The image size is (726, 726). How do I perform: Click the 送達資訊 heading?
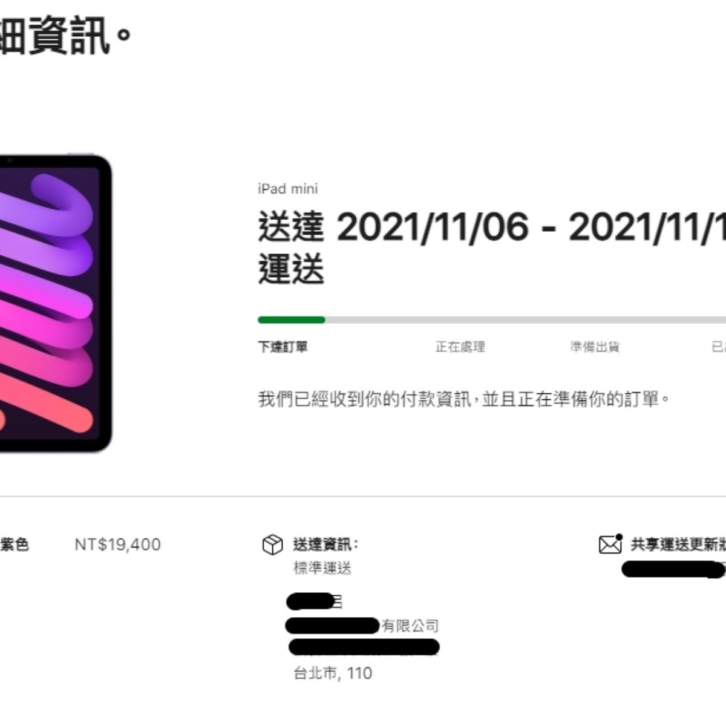(325, 544)
